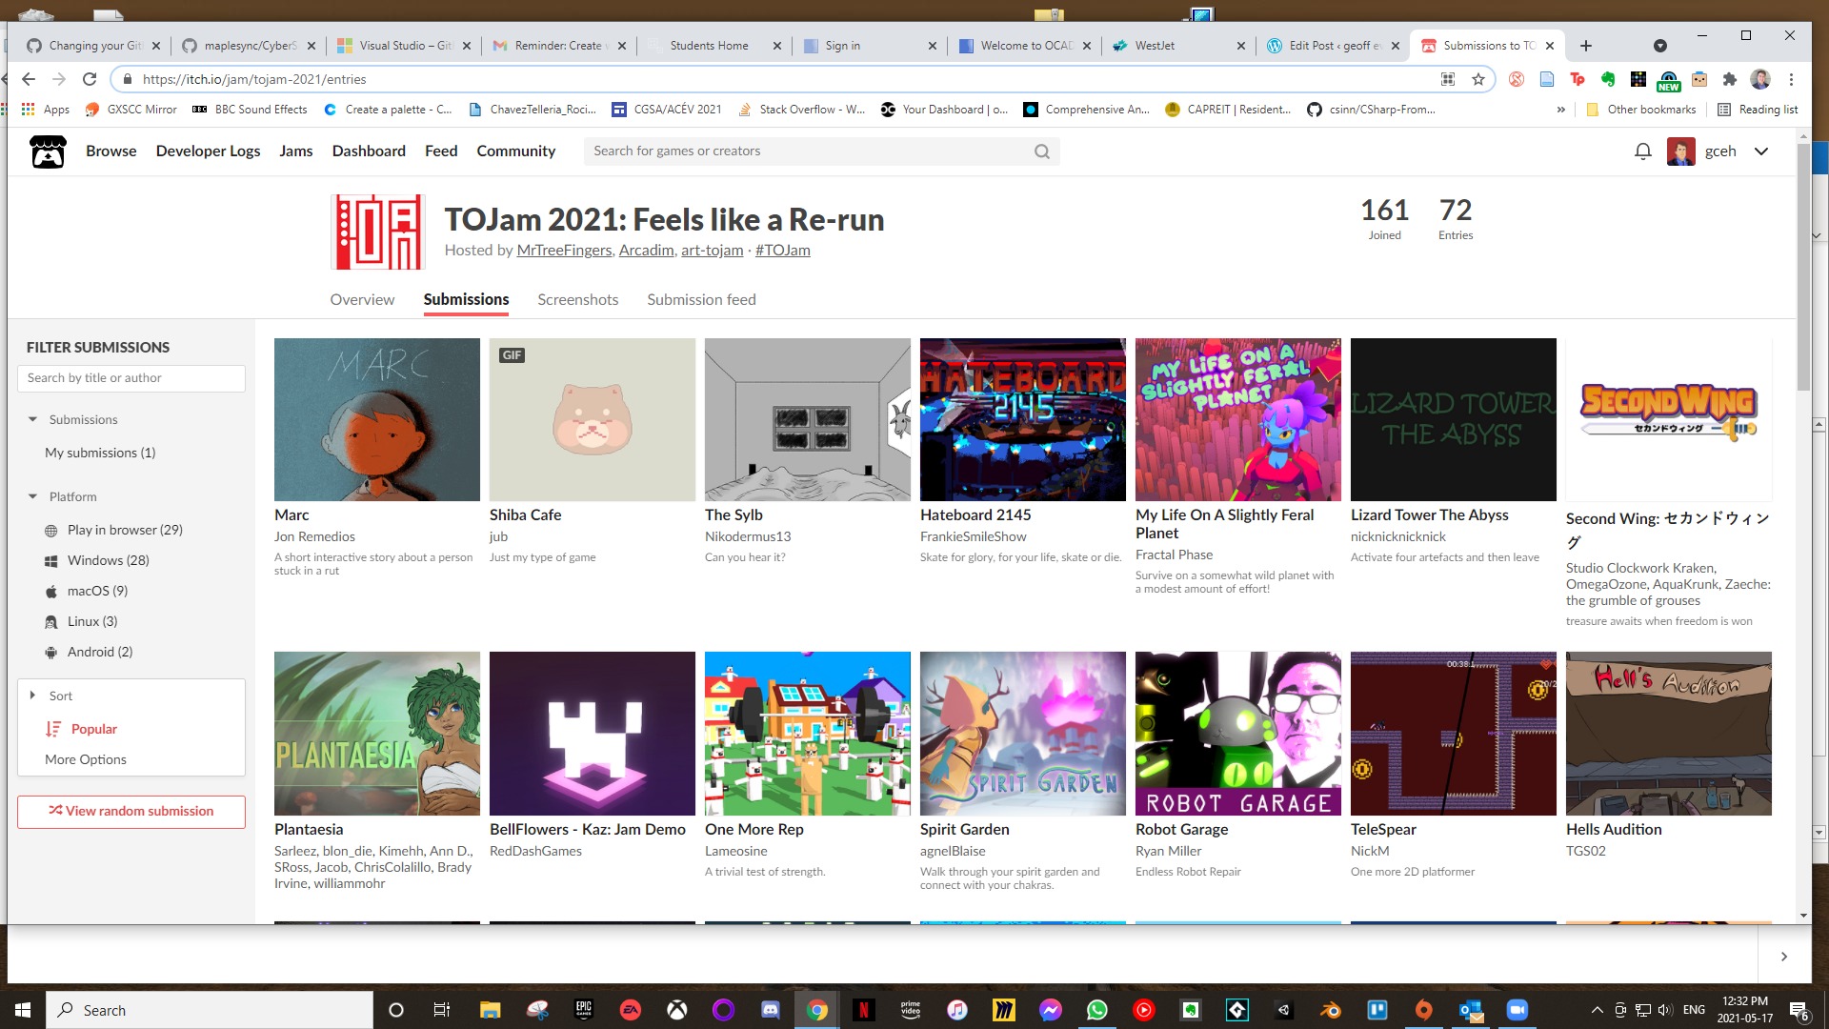This screenshot has height=1029, width=1829.
Task: Click the itch.io home logo icon
Action: [x=48, y=151]
